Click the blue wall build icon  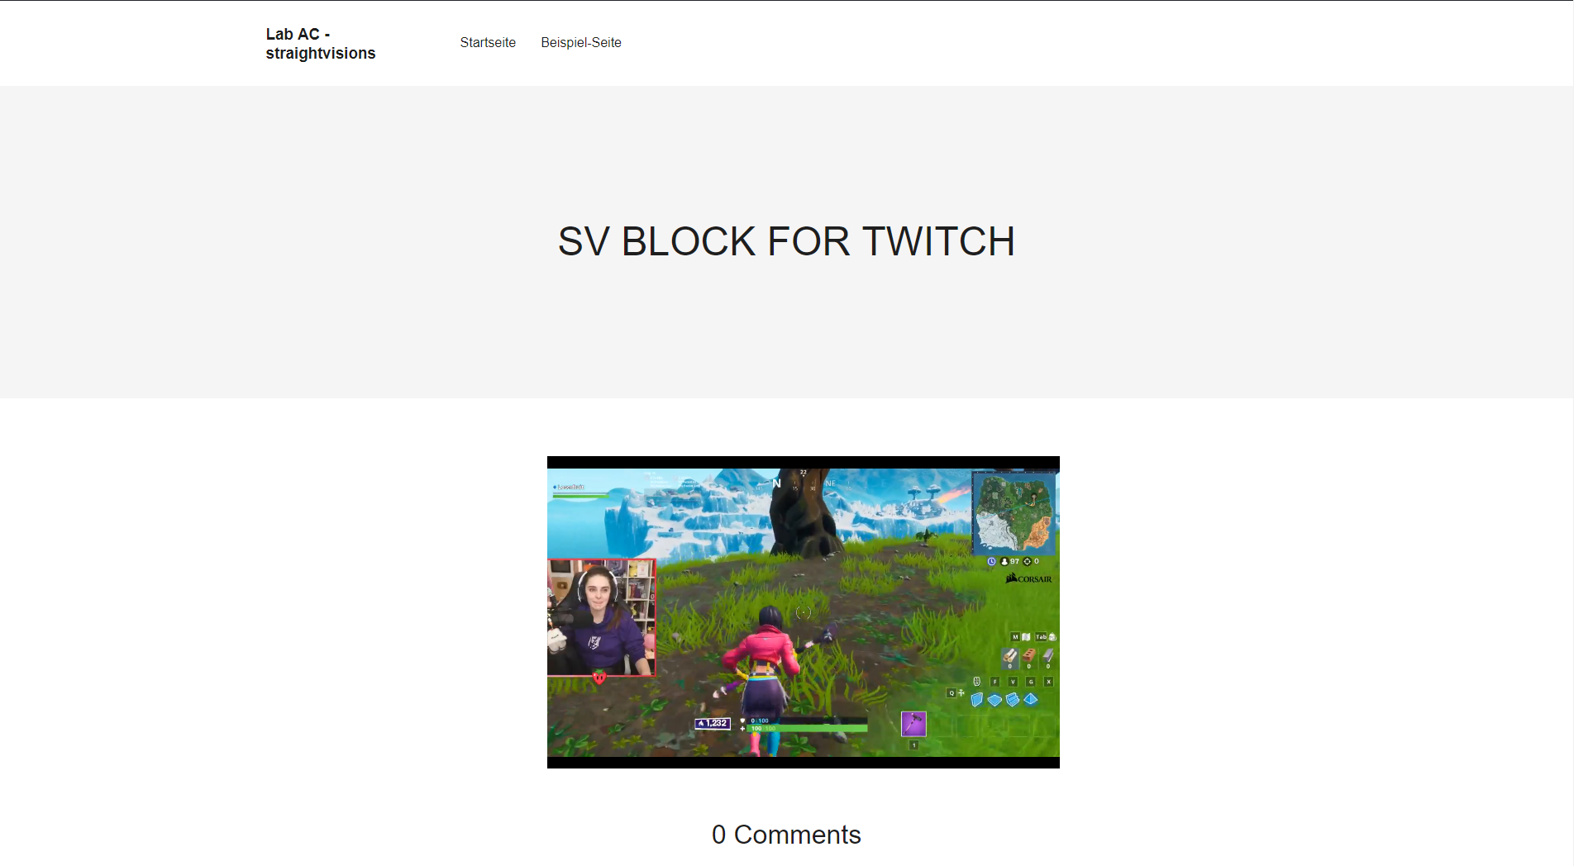(x=977, y=700)
